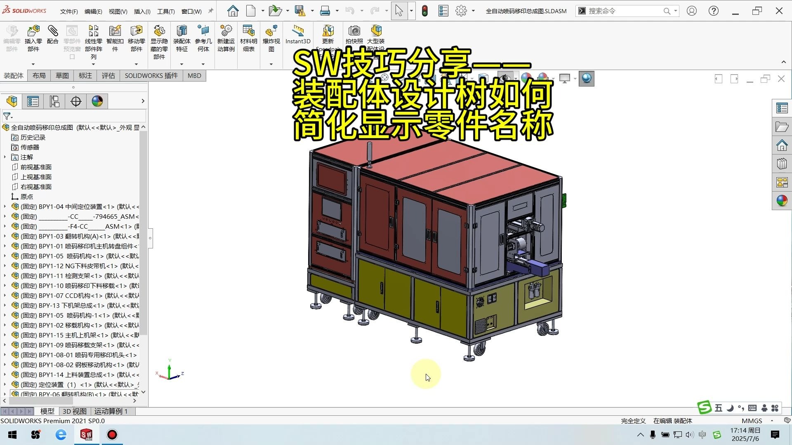
Task: Click the Home icon in top toolbar
Action: [x=233, y=11]
